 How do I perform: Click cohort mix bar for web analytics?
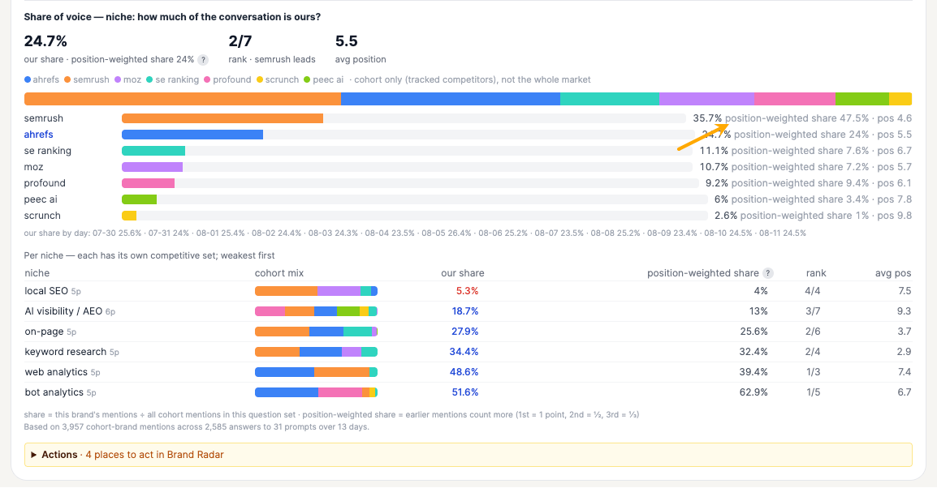click(x=316, y=372)
